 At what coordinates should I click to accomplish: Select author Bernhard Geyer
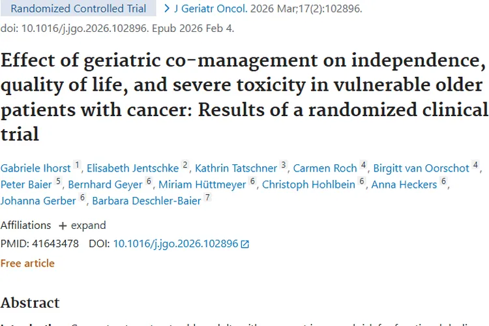(105, 185)
